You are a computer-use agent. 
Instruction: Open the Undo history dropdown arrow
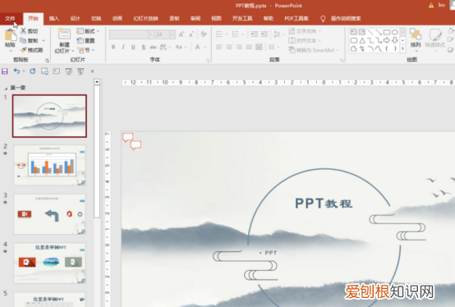[x=24, y=71]
